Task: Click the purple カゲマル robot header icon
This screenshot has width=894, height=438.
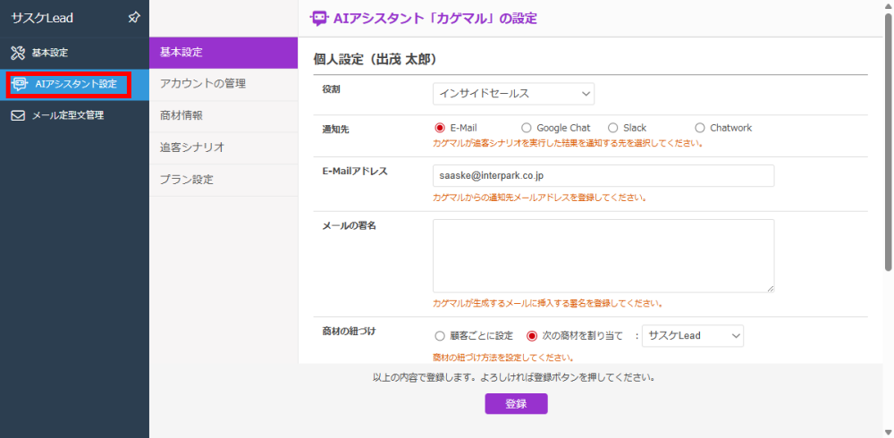Action: coord(318,18)
